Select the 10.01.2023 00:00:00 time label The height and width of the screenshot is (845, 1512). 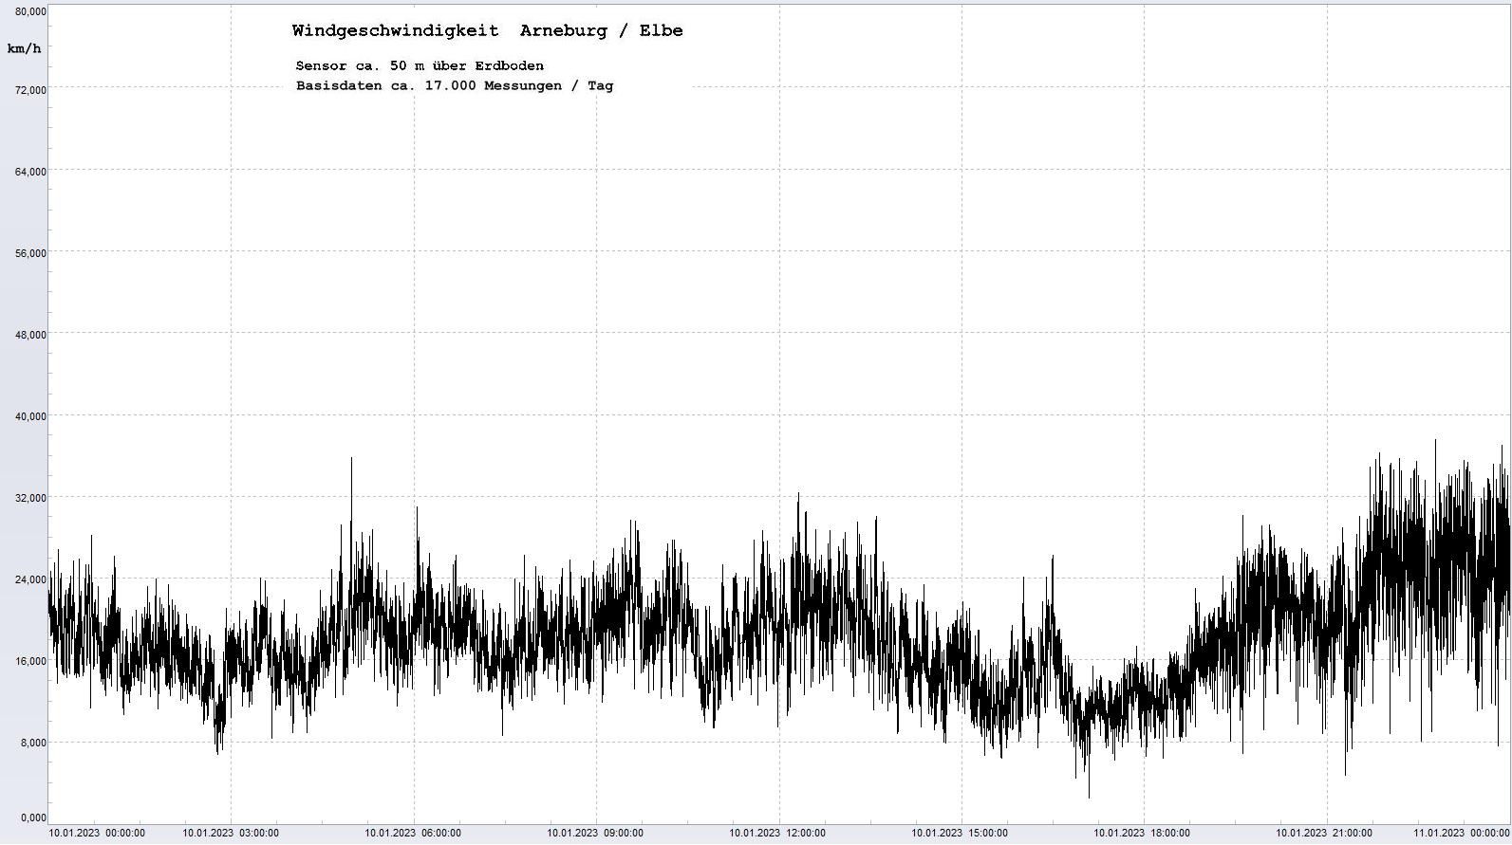pyautogui.click(x=97, y=834)
